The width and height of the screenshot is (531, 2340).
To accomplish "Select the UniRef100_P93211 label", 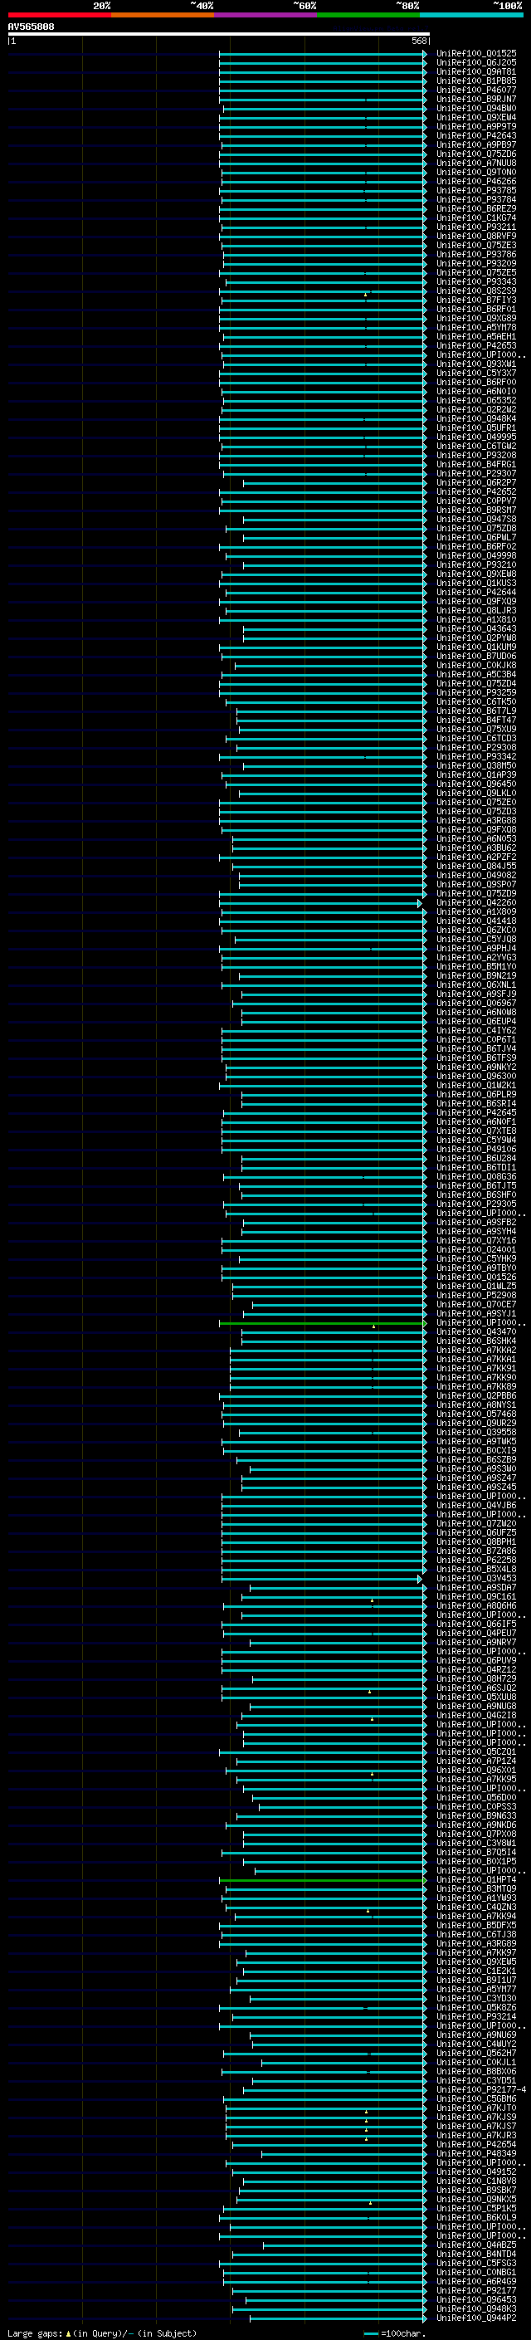I will (476, 227).
